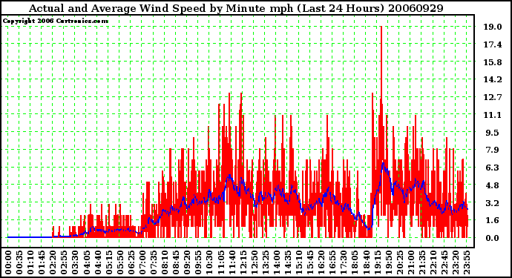512x278 pixels.
Task: Click the 08:10 time label
Action: tap(164, 262)
